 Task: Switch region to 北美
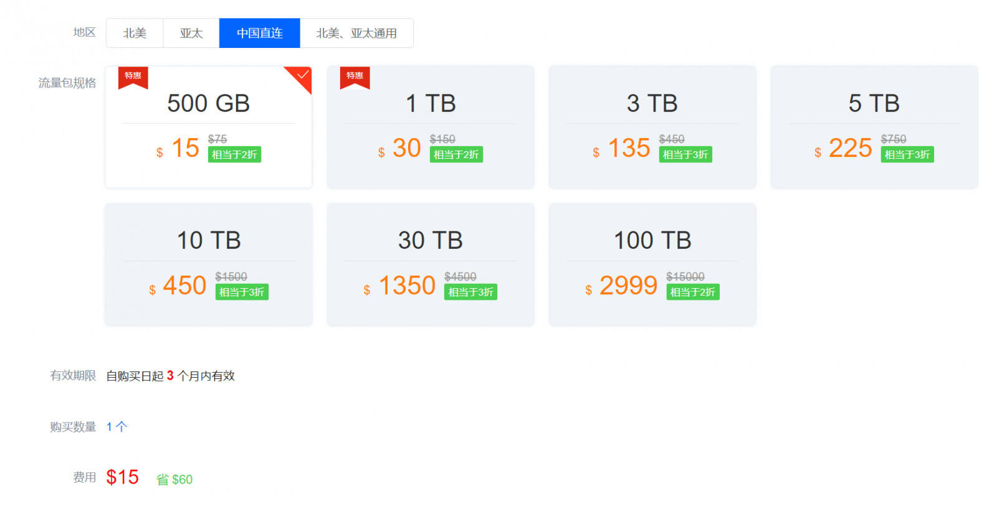click(x=135, y=34)
